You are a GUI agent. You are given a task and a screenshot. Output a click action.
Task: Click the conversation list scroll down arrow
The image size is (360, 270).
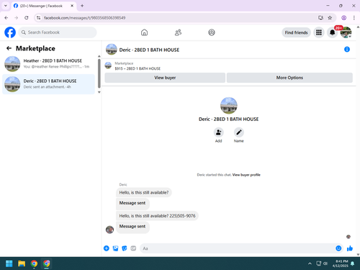(99, 92)
